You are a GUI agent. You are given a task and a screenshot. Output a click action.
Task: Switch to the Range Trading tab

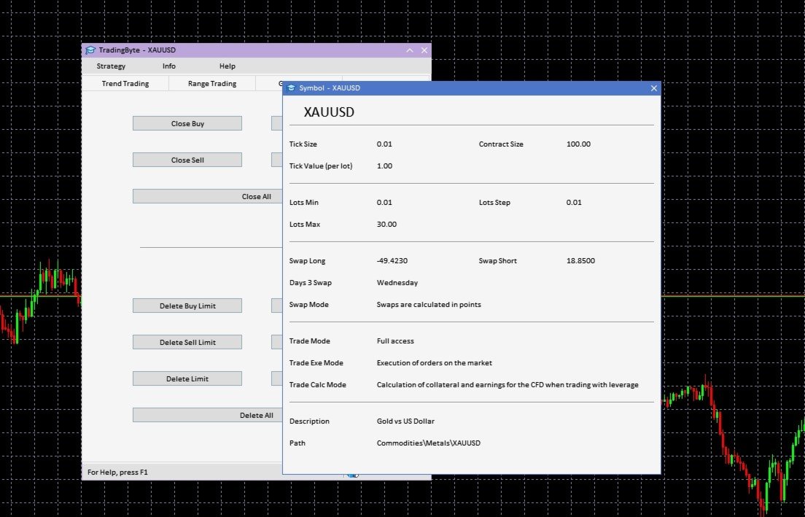pos(212,84)
